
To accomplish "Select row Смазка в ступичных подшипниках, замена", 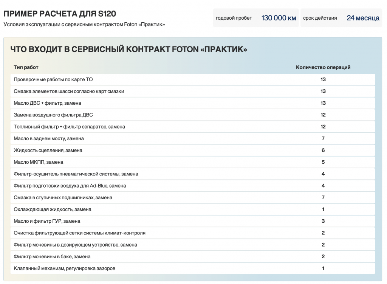I will (x=193, y=197).
